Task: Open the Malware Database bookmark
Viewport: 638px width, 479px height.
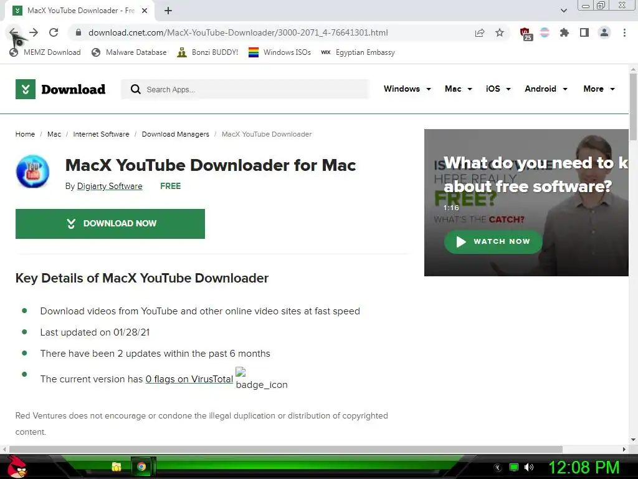Action: click(130, 52)
